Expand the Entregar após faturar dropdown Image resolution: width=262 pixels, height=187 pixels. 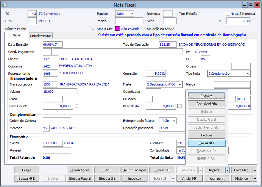[173, 121]
